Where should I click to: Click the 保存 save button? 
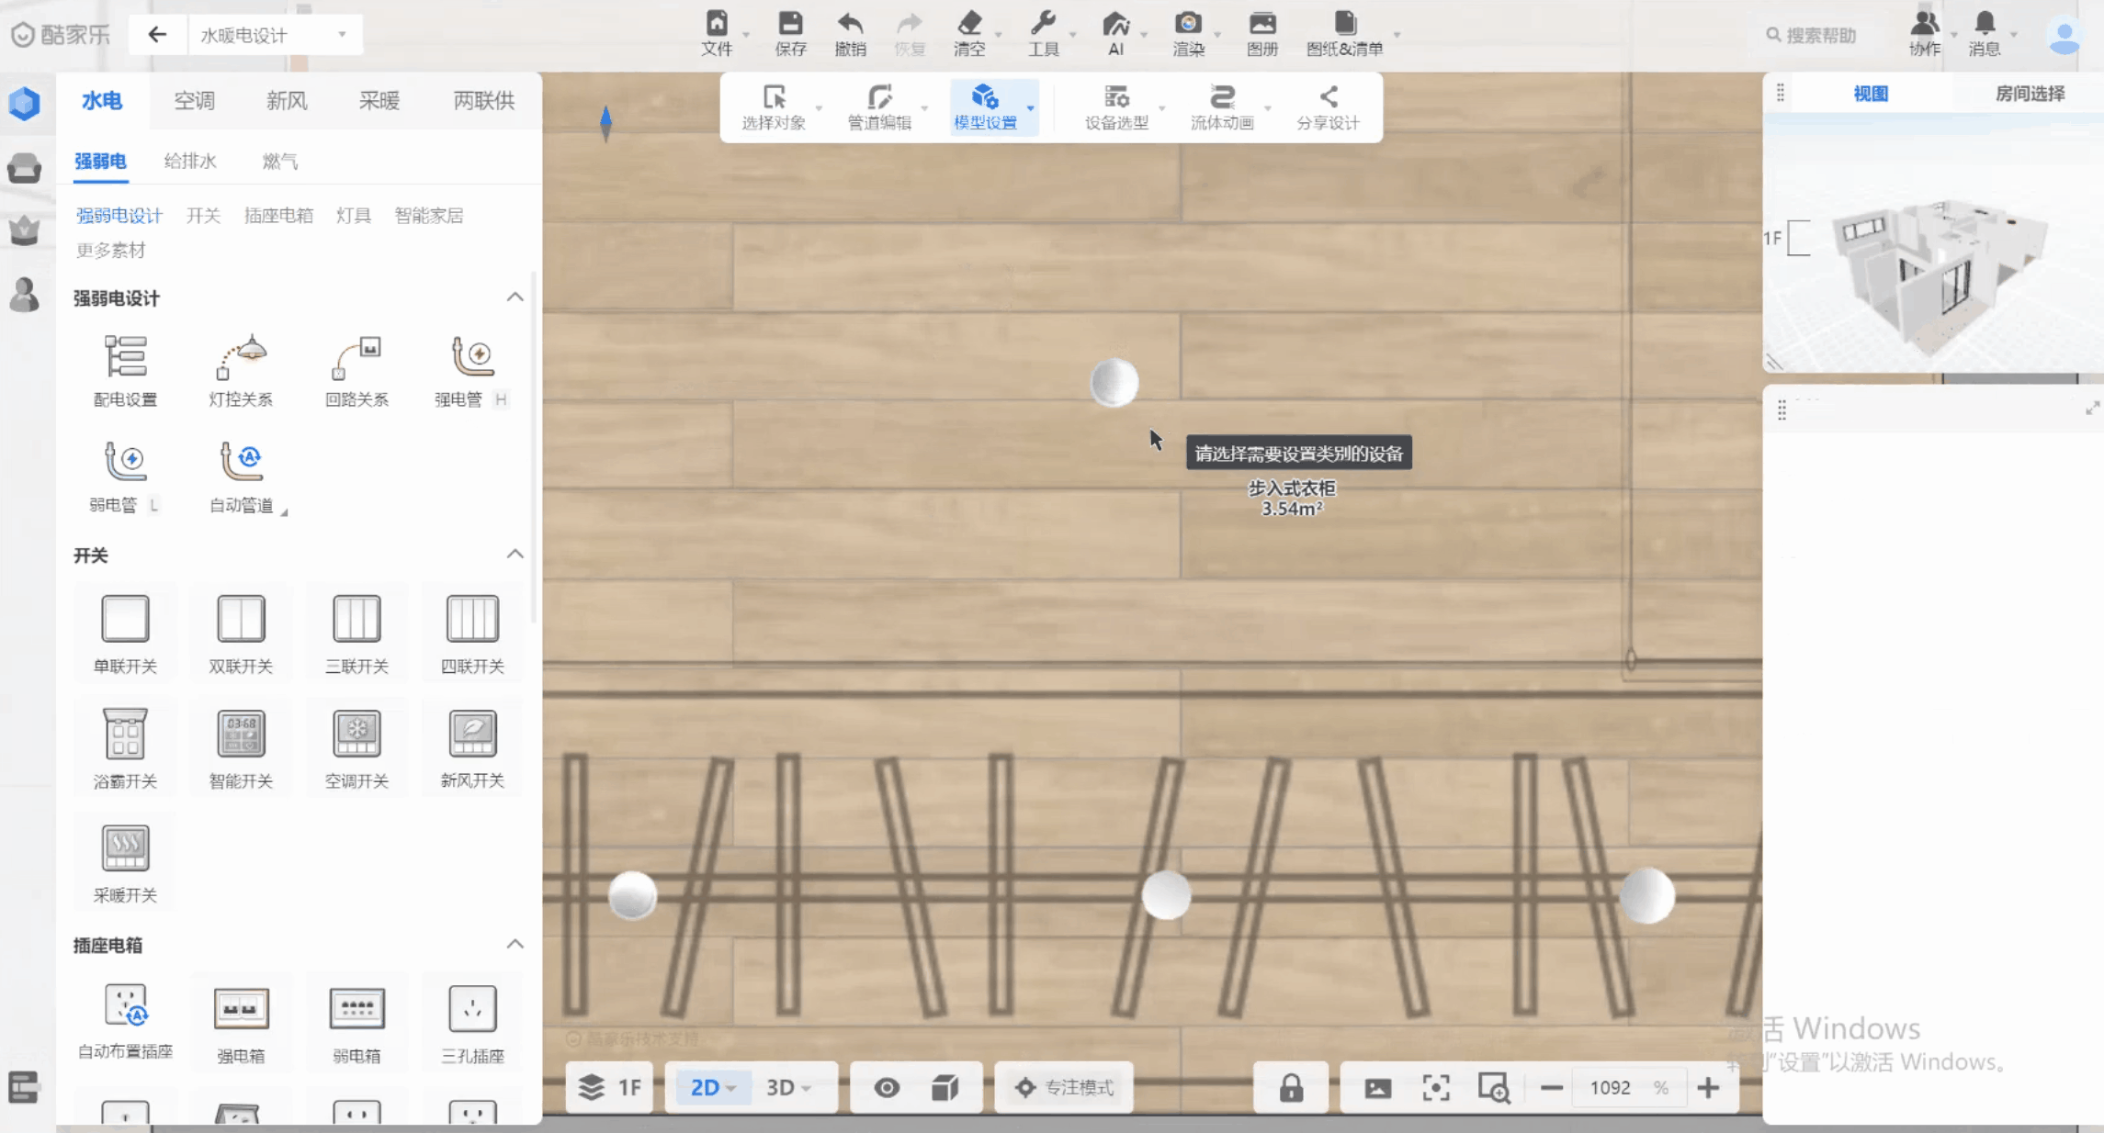point(790,33)
